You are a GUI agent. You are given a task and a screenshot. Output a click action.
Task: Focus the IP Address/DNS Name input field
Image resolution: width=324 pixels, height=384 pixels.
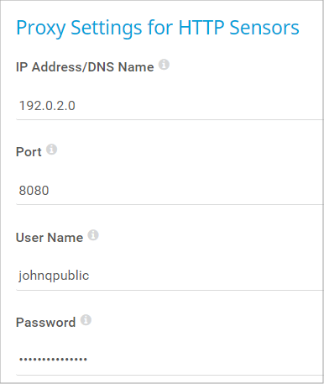pyautogui.click(x=170, y=106)
